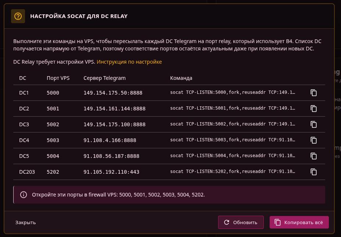The width and height of the screenshot is (341, 237).
Task: Click the socat TCP-LISTEN:5202 command text
Action: pyautogui.click(x=232, y=171)
